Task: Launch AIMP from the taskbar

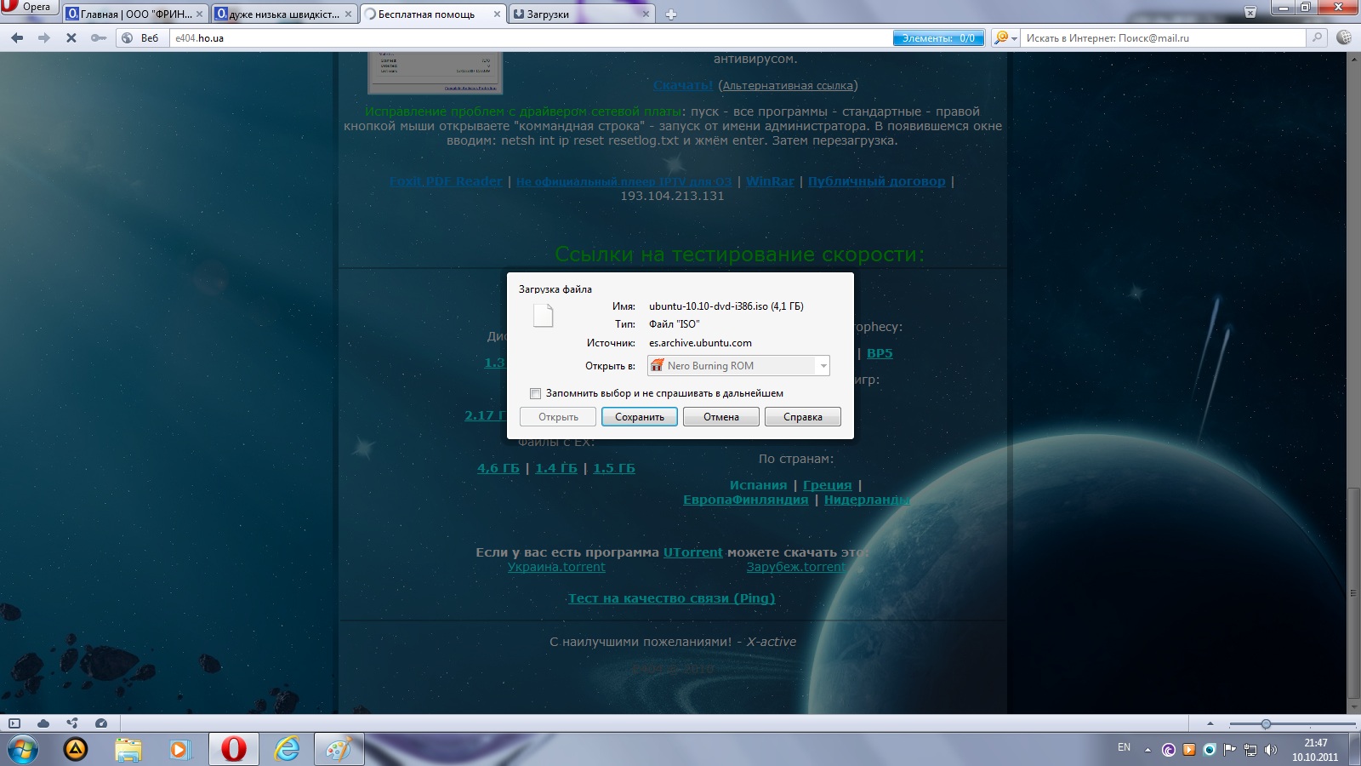Action: click(x=76, y=749)
